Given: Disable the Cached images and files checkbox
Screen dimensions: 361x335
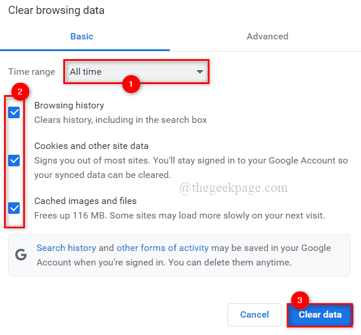Looking at the screenshot, I should pyautogui.click(x=15, y=207).
